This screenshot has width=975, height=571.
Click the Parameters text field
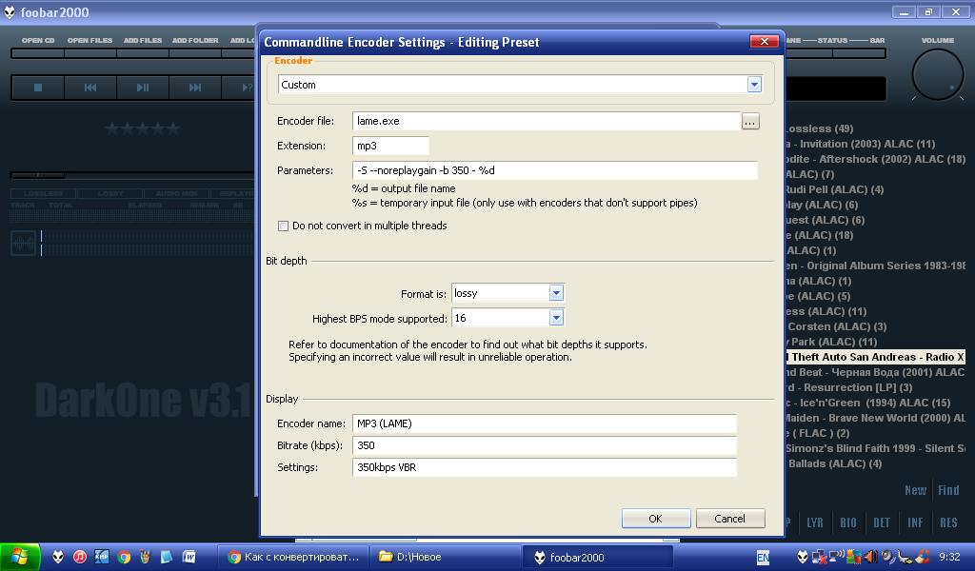pos(554,170)
